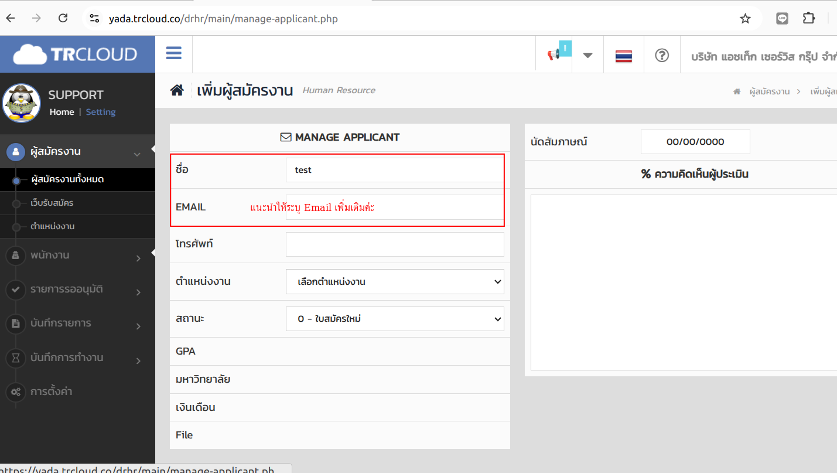Open เว็บรับสมัคร sidebar item
This screenshot has height=473, width=837.
click(x=77, y=203)
